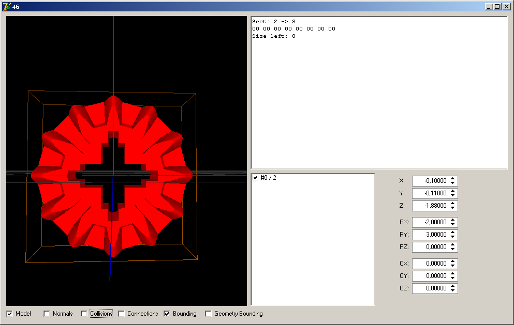
Task: Click the RX rotation spinner arrows
Action: [x=453, y=222]
